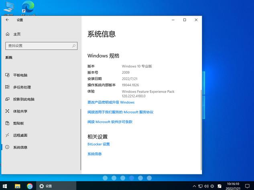Open 阅读 Microsoft 软件许可条款 link
The image size is (254, 190).
pyautogui.click(x=110, y=122)
